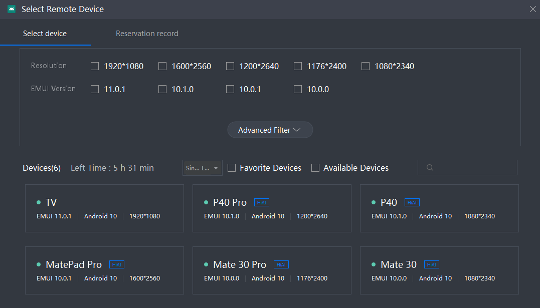This screenshot has height=308, width=540.
Task: Open the server location dropdown
Action: 202,168
